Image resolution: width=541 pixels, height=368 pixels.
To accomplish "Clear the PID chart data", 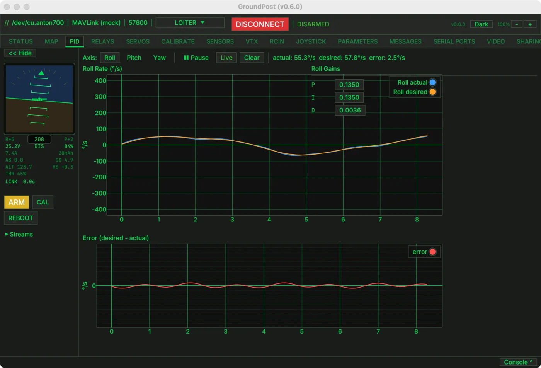I will 252,58.
